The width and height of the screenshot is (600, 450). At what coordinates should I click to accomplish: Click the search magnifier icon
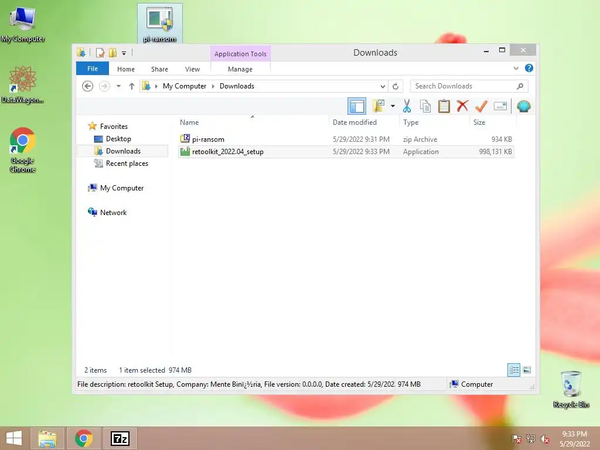point(520,86)
